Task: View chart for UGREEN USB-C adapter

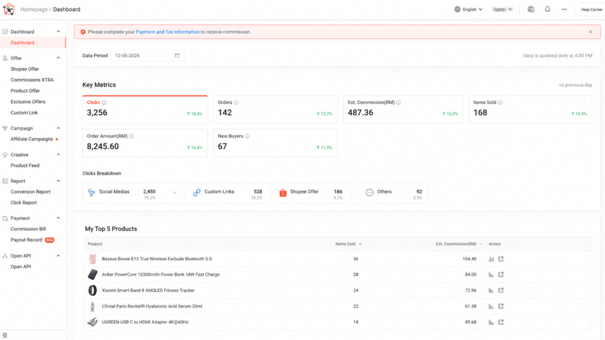Action: [x=491, y=322]
